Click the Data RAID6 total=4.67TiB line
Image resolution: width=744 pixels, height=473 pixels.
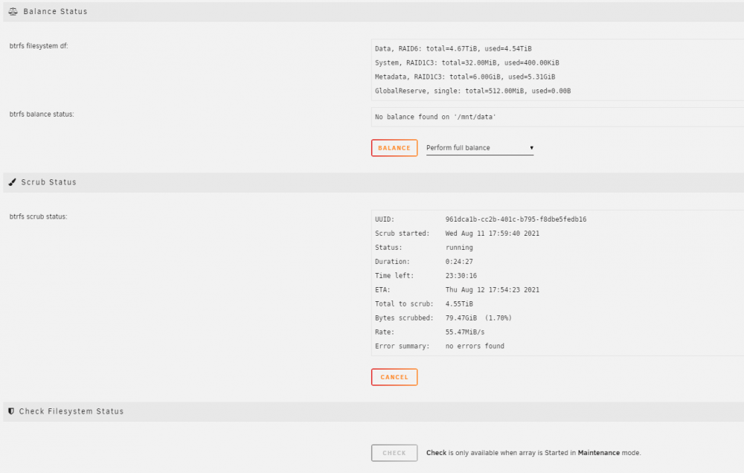pyautogui.click(x=453, y=48)
